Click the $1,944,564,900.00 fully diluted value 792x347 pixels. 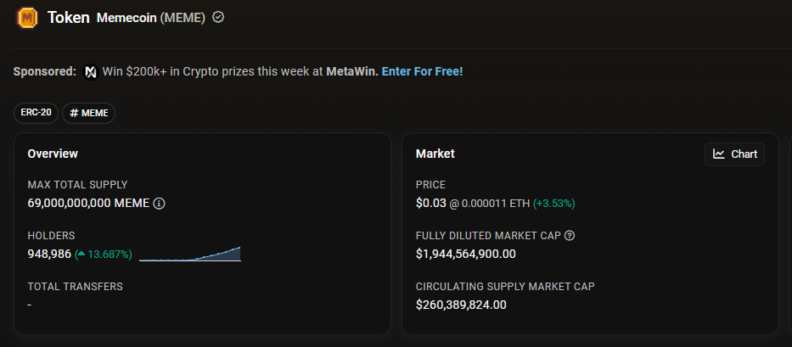tap(465, 254)
